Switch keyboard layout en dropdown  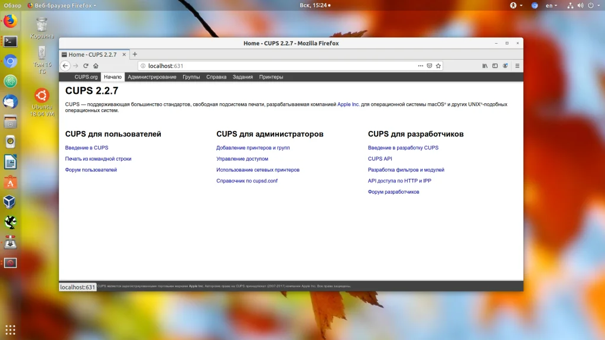[551, 5]
